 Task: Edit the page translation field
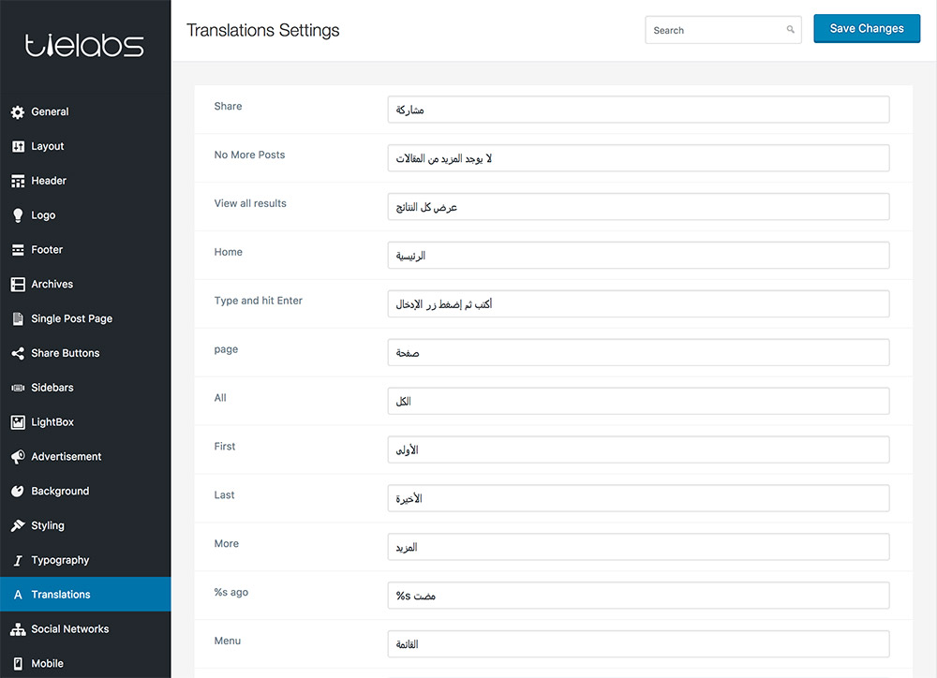pyautogui.click(x=638, y=352)
